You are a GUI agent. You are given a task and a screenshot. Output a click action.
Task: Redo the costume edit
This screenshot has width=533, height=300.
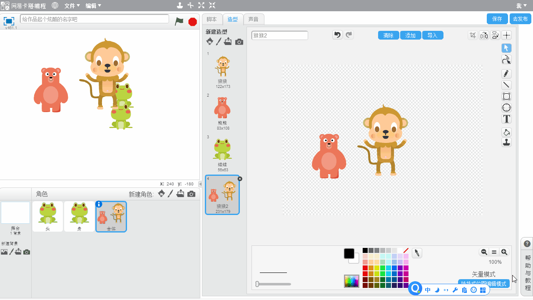pos(349,35)
